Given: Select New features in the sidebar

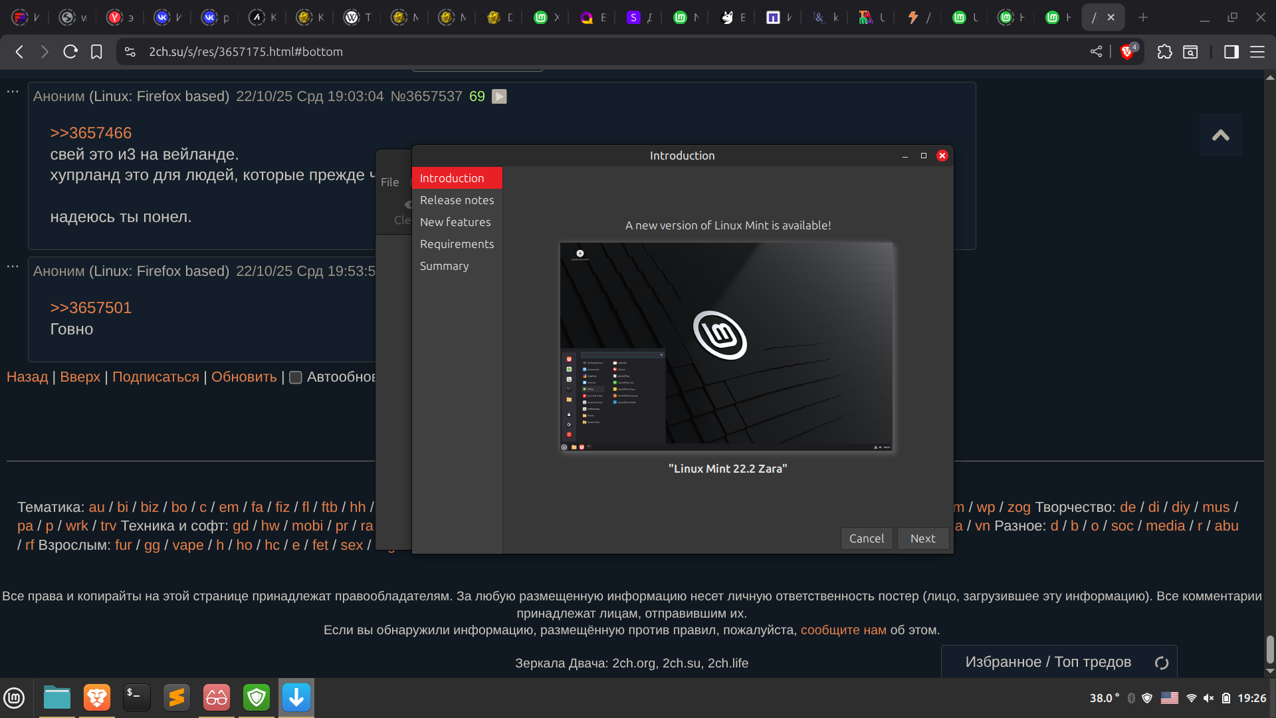Looking at the screenshot, I should click(455, 222).
